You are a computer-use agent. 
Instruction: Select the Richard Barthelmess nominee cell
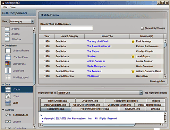[x=147, y=46]
